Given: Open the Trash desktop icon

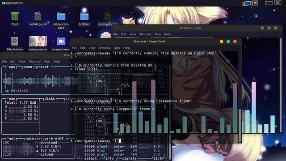Looking at the screenshot, I should click(x=15, y=18).
